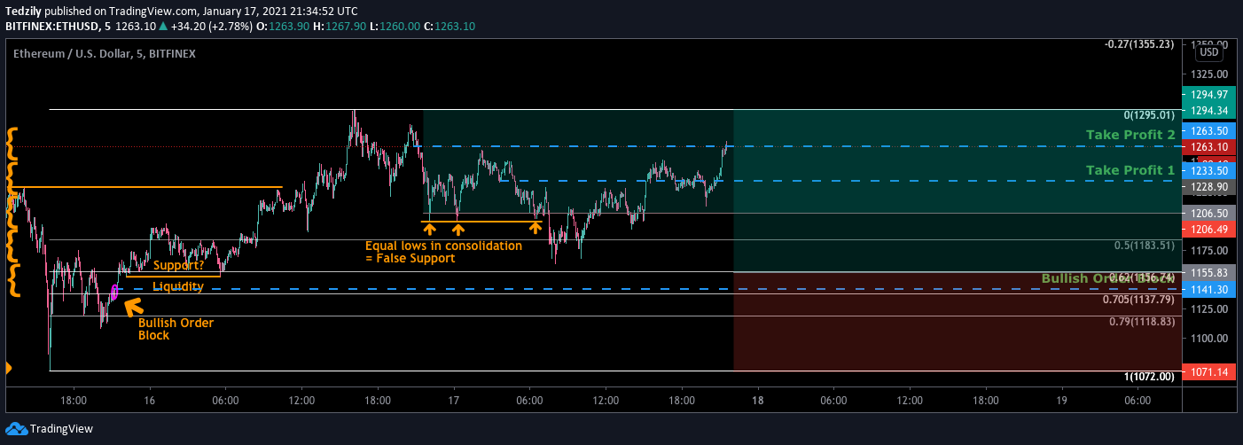
Task: Click the gray 1206.50 price tag
Action: (1209, 214)
